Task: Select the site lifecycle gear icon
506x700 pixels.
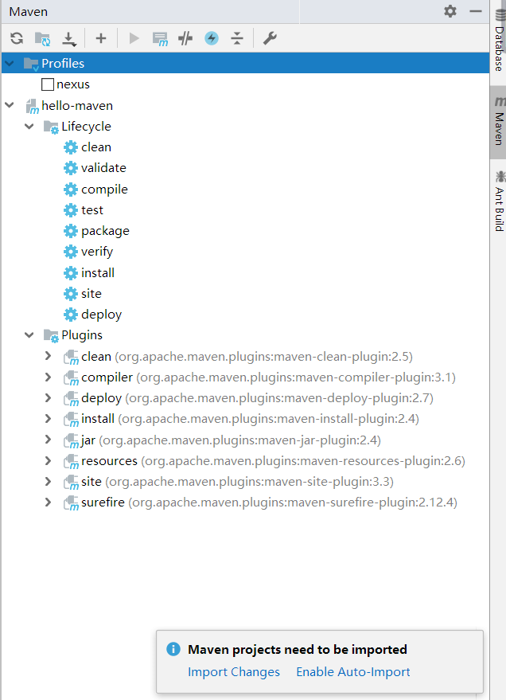Action: (x=71, y=294)
